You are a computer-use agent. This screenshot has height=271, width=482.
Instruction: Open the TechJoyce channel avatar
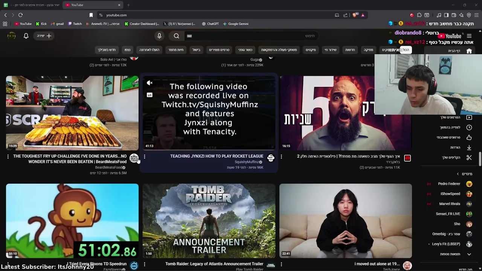point(407,266)
